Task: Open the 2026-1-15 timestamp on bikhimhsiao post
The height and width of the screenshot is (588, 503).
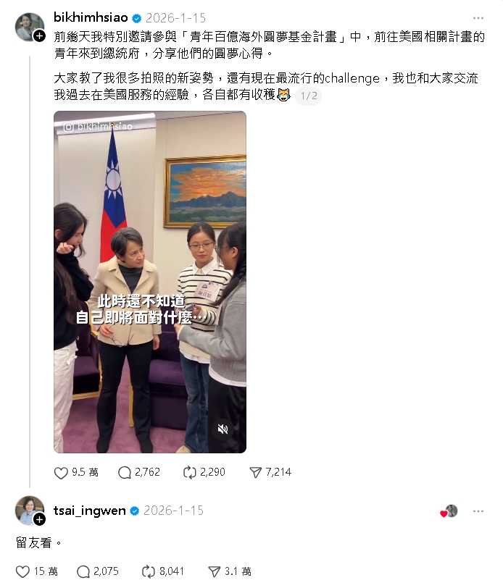Action: pyautogui.click(x=175, y=17)
